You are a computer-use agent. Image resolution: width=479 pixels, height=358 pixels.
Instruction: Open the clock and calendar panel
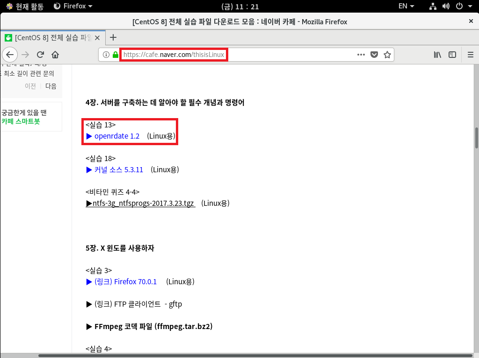(x=240, y=7)
